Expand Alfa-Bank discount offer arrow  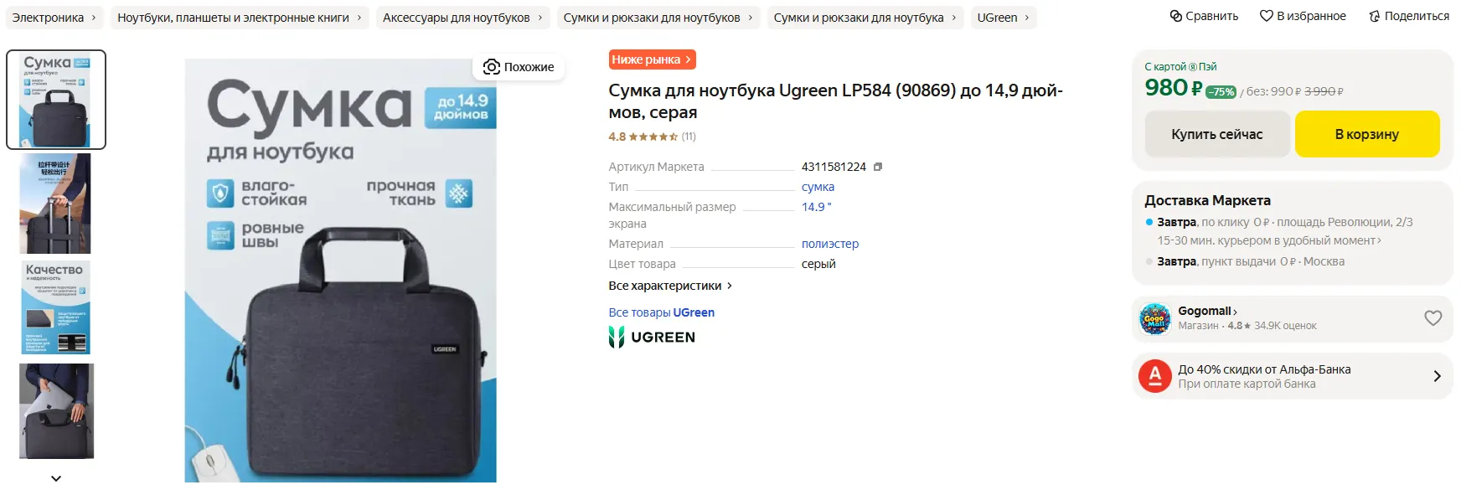[x=1437, y=376]
